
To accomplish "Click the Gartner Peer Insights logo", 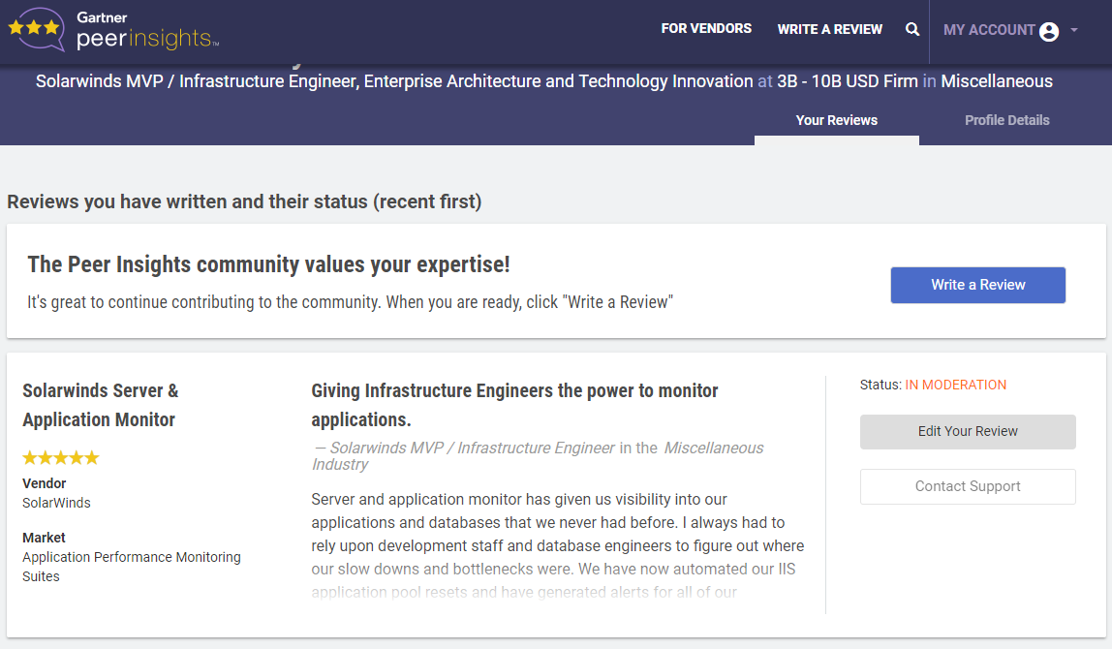I will [x=113, y=29].
